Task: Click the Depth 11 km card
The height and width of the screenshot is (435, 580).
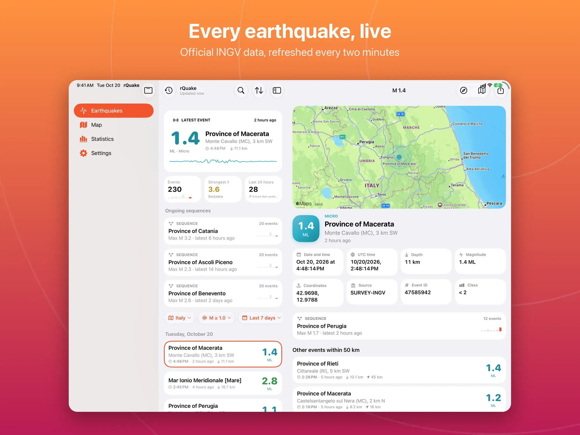Action: pos(426,261)
